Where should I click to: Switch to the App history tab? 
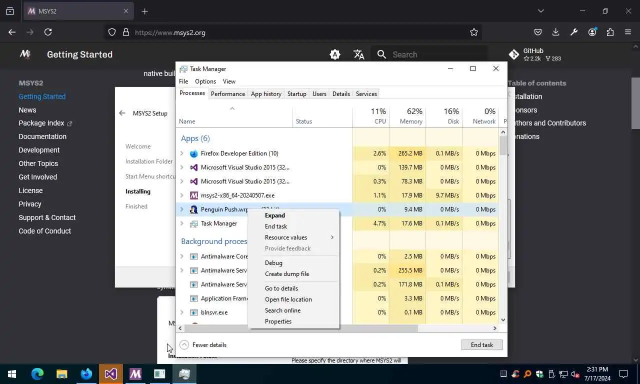pyautogui.click(x=266, y=94)
